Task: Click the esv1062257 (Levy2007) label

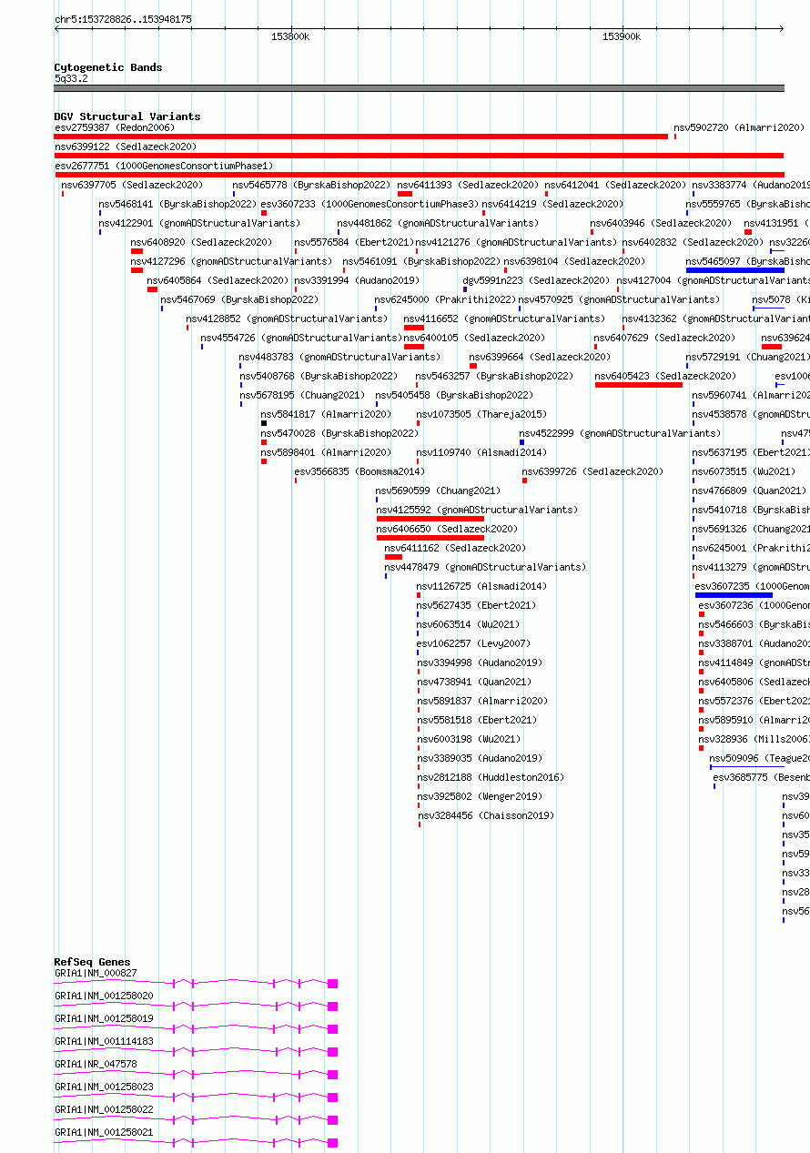Action: tap(473, 643)
